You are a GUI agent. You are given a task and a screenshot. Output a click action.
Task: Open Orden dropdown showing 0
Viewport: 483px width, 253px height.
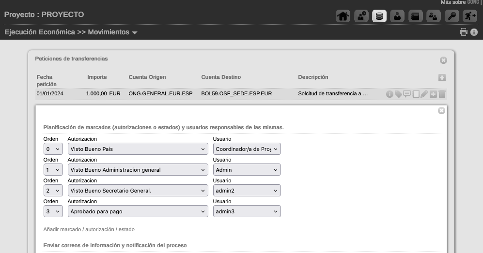point(53,149)
